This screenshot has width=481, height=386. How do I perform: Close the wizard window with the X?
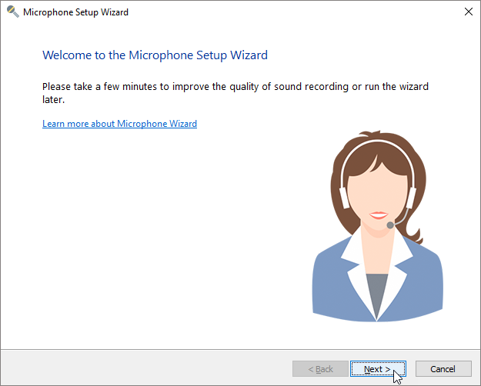pos(468,12)
